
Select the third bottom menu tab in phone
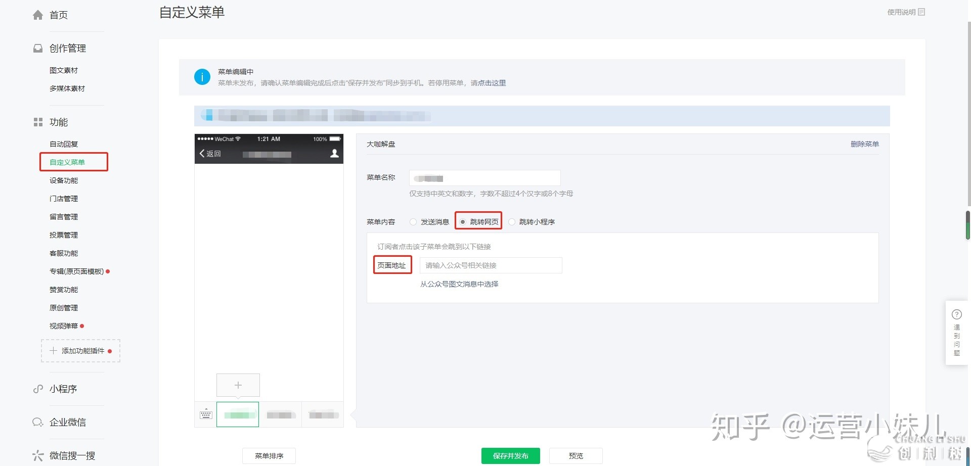click(323, 415)
